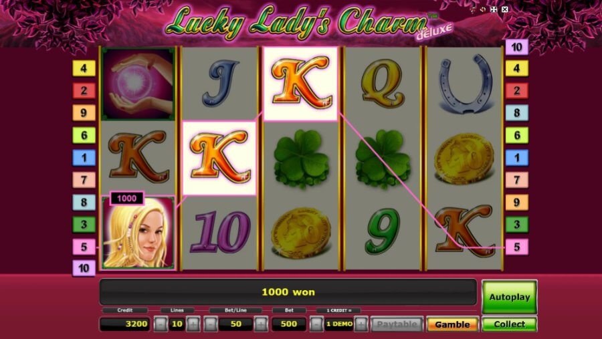Select payline 4 marker on left side

[84, 68]
